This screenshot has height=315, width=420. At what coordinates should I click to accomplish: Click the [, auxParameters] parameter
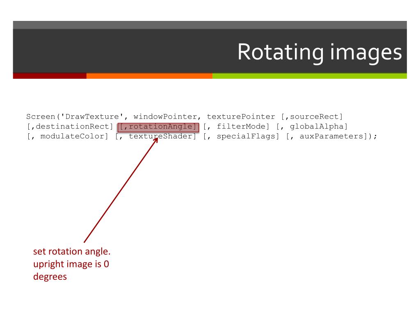pos(326,136)
